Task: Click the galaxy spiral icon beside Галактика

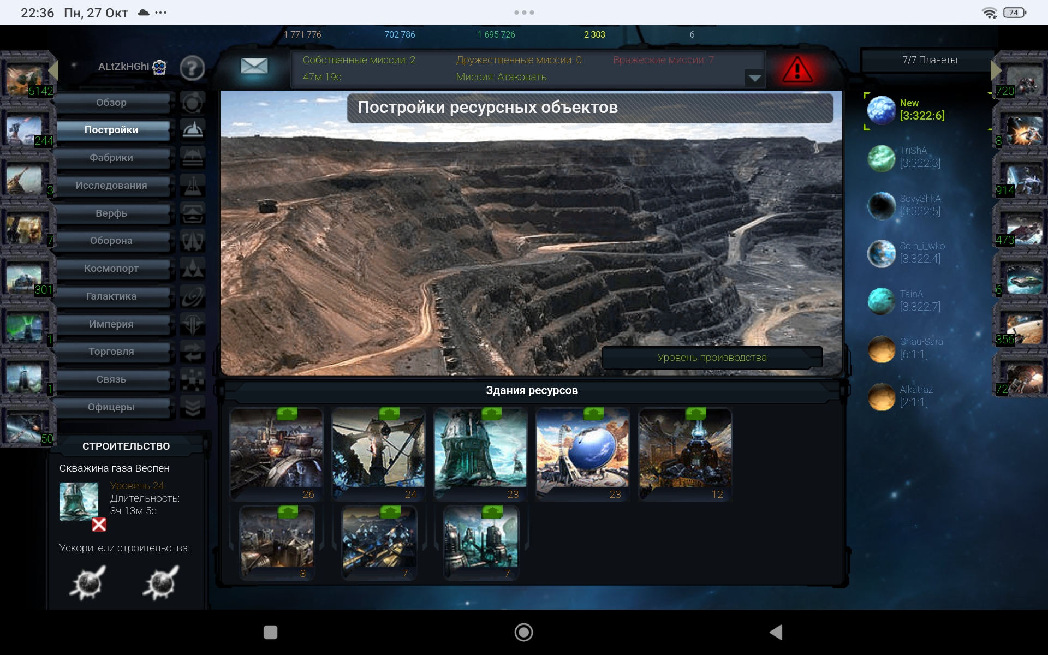Action: (x=193, y=296)
